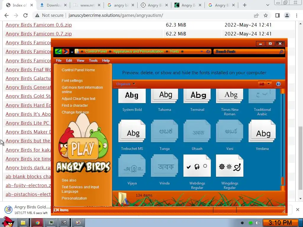Open the Angry Birds Gold download item
The height and width of the screenshot is (227, 303).
[28, 210]
